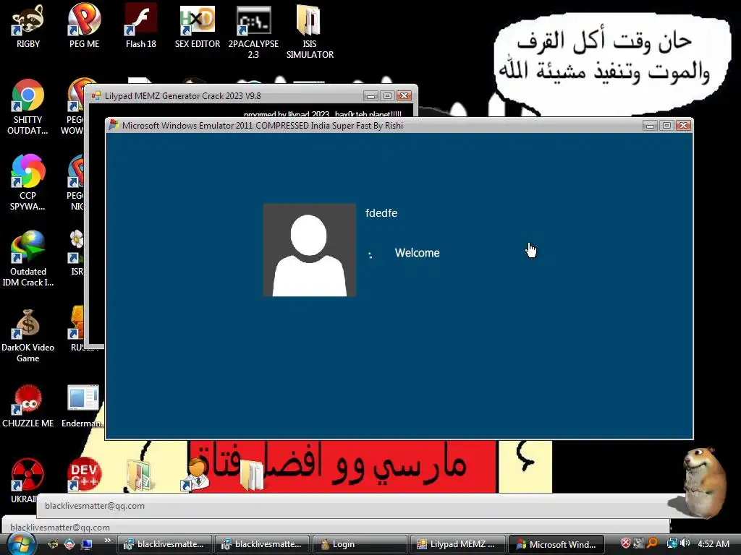This screenshot has width=741, height=555.
Task: Select the folder over the red banner
Action: tap(251, 476)
